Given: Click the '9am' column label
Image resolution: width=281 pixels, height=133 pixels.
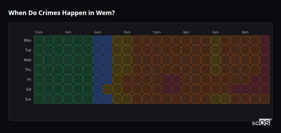Looking at the screenshot, I should pos(127,32).
